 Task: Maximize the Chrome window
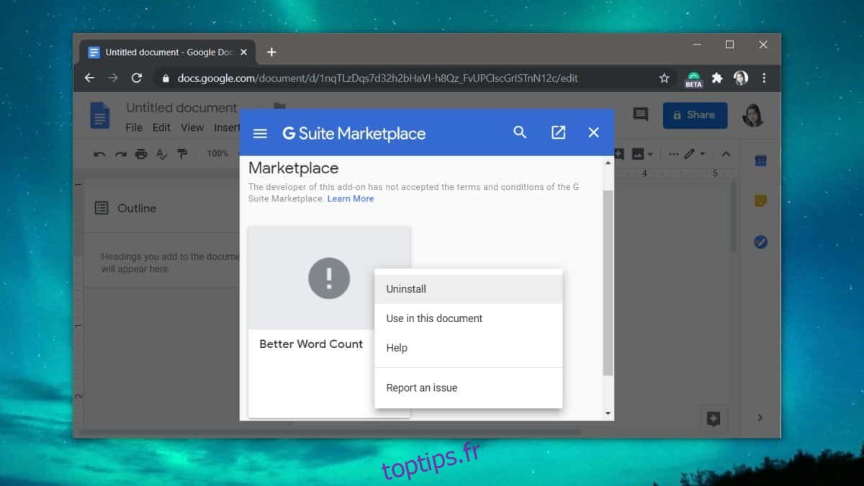(729, 45)
